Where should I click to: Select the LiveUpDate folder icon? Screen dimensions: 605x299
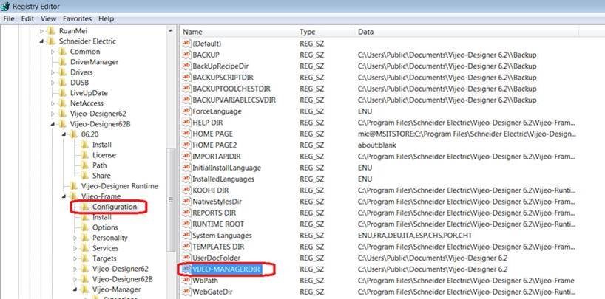(62, 93)
